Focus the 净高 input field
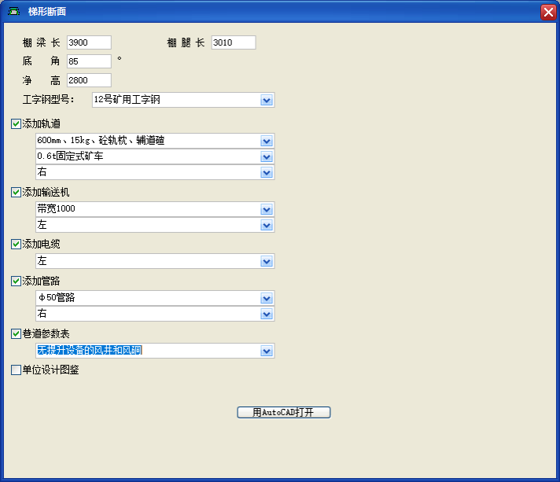This screenshot has width=560, height=482. (x=89, y=80)
